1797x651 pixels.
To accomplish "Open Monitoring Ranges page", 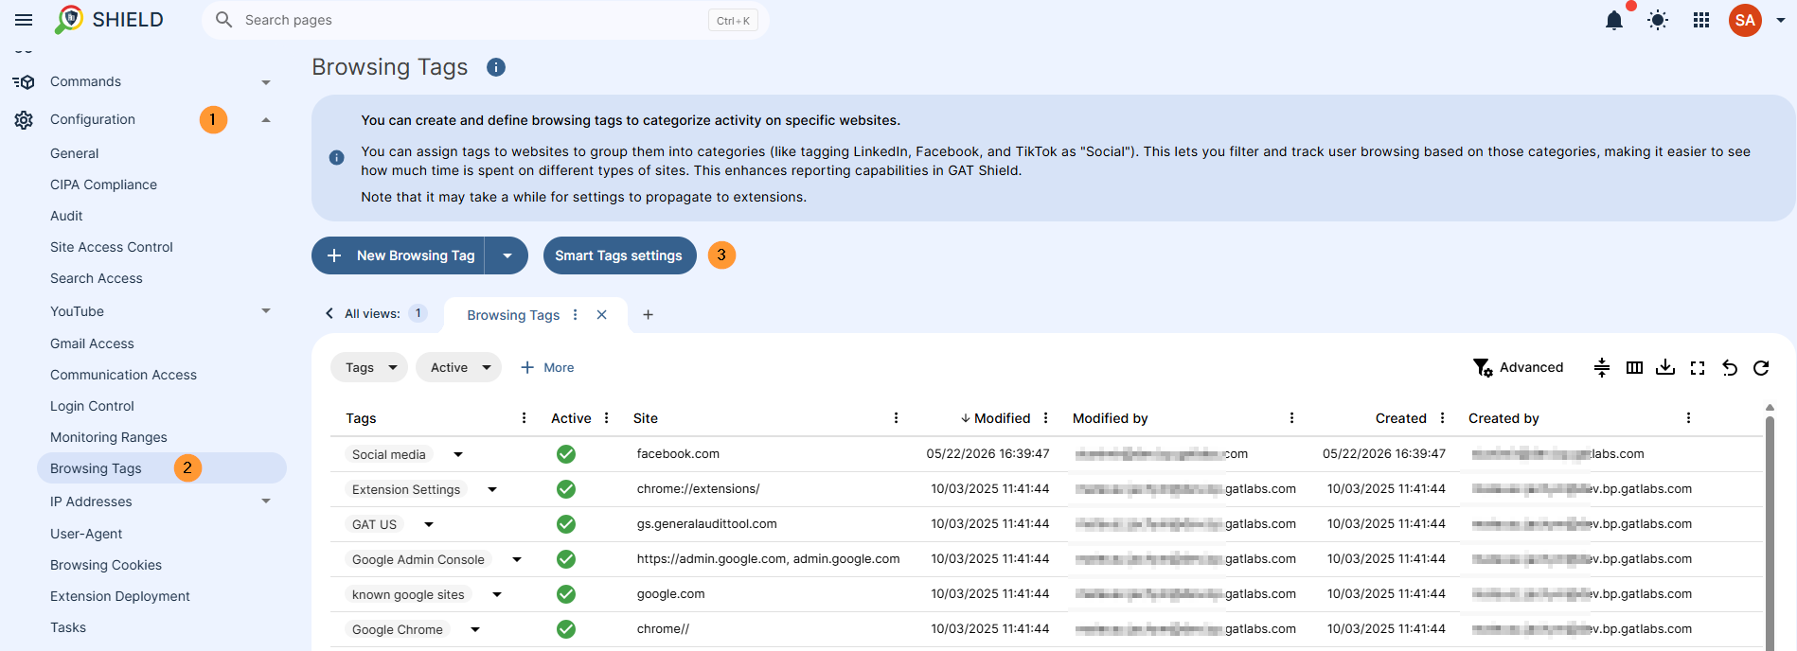I will [x=109, y=437].
